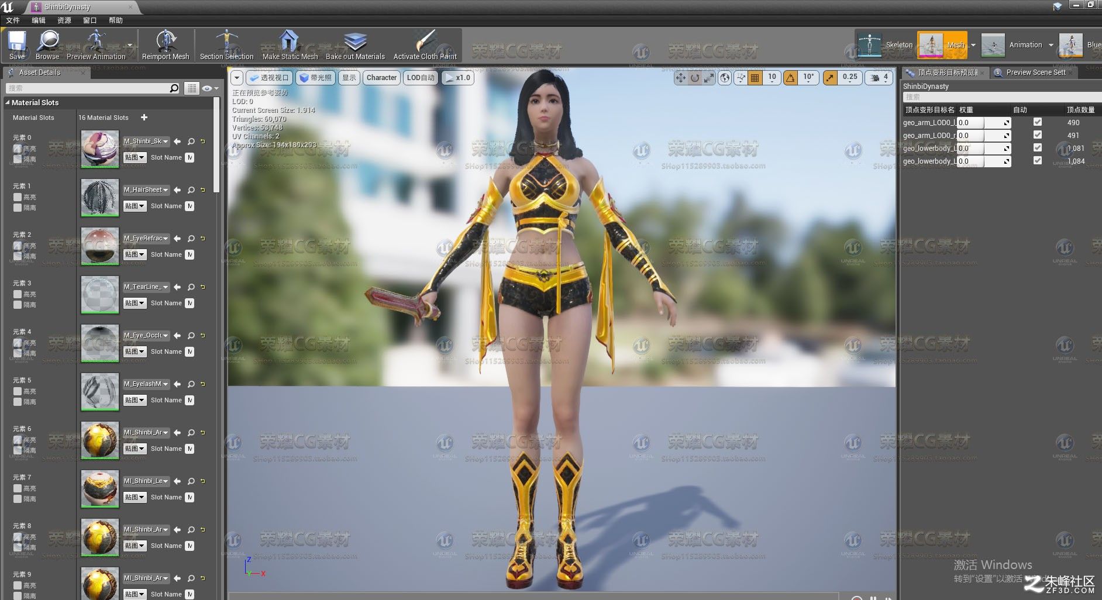Screen dimensions: 1102x600
Task: Click Asset Details search field
Action: tap(87, 88)
